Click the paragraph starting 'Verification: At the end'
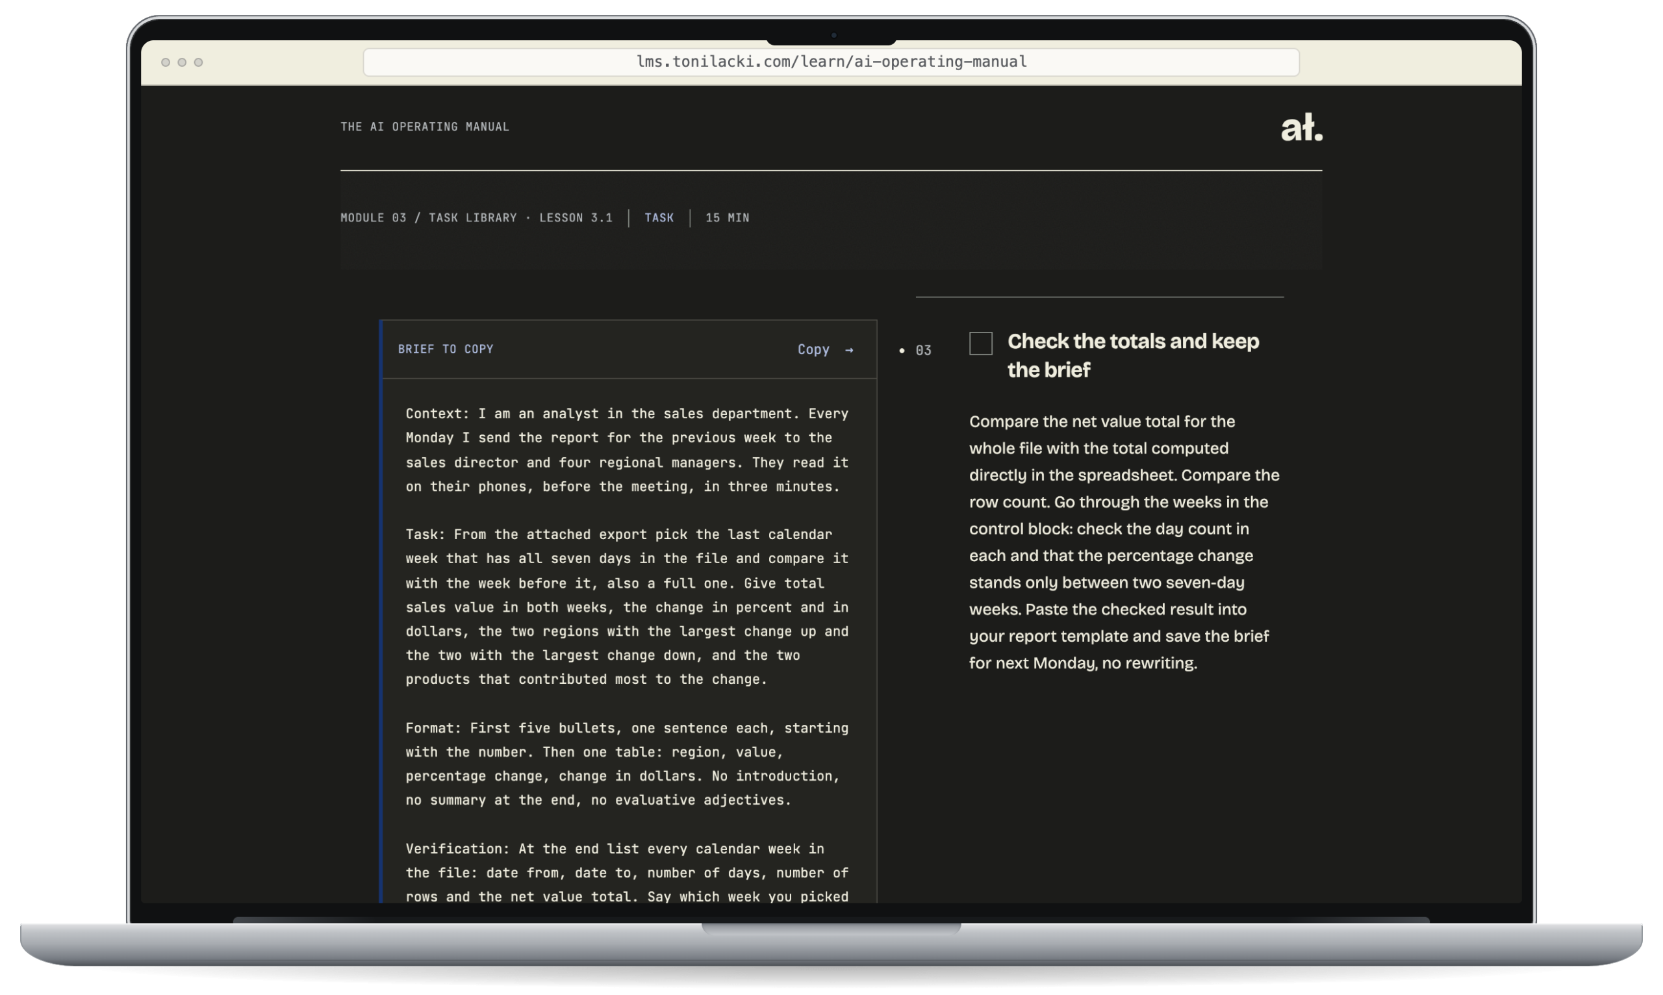The image size is (1663, 995). (x=627, y=872)
